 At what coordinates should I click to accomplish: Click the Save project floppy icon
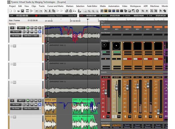(x=22, y=11)
